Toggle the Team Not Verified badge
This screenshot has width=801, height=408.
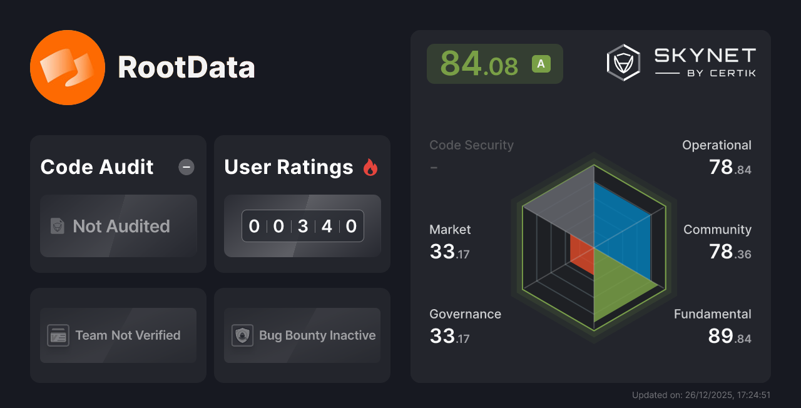118,335
